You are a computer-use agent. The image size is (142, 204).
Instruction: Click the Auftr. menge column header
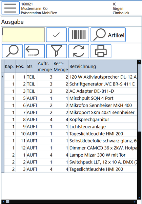point(45,66)
